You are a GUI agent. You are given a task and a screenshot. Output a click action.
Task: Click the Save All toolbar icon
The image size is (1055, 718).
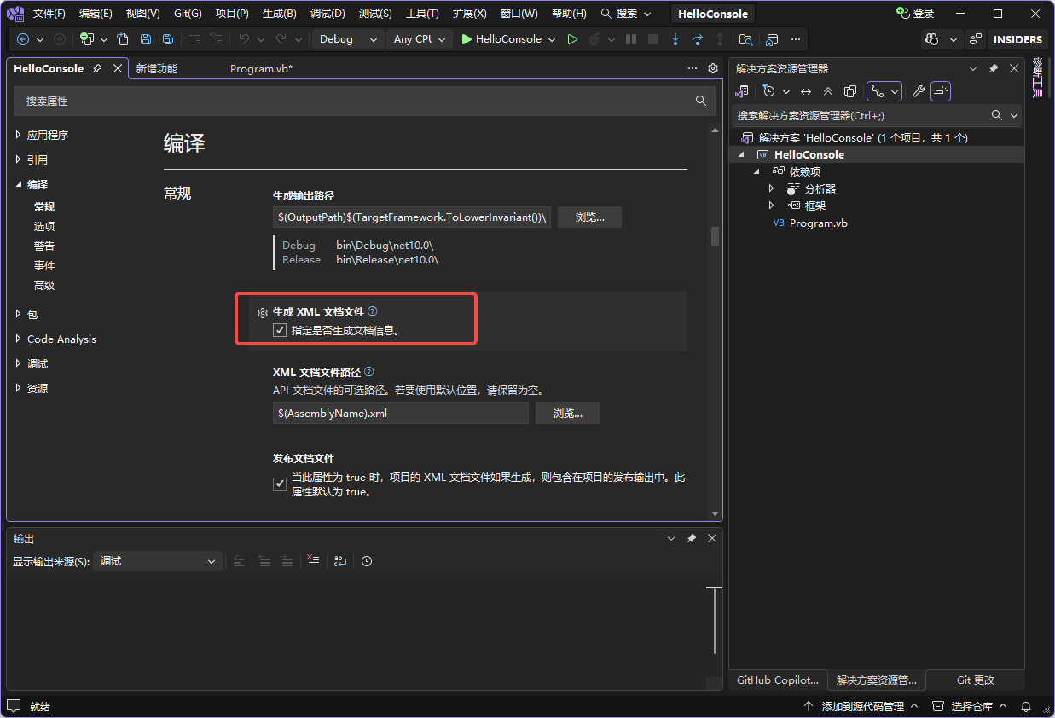pos(168,39)
